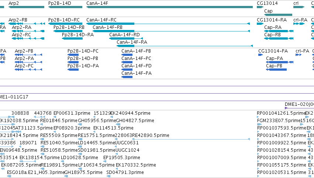Select the Arp2 gene bar

point(26,7)
